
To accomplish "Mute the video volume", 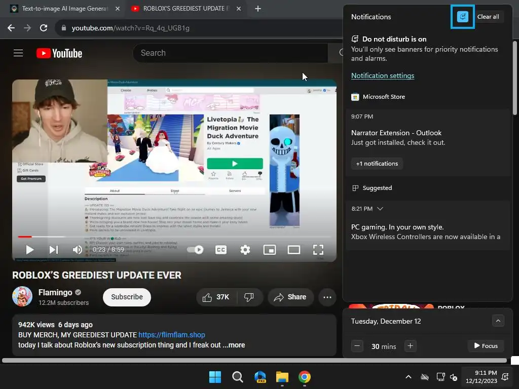I will point(77,250).
